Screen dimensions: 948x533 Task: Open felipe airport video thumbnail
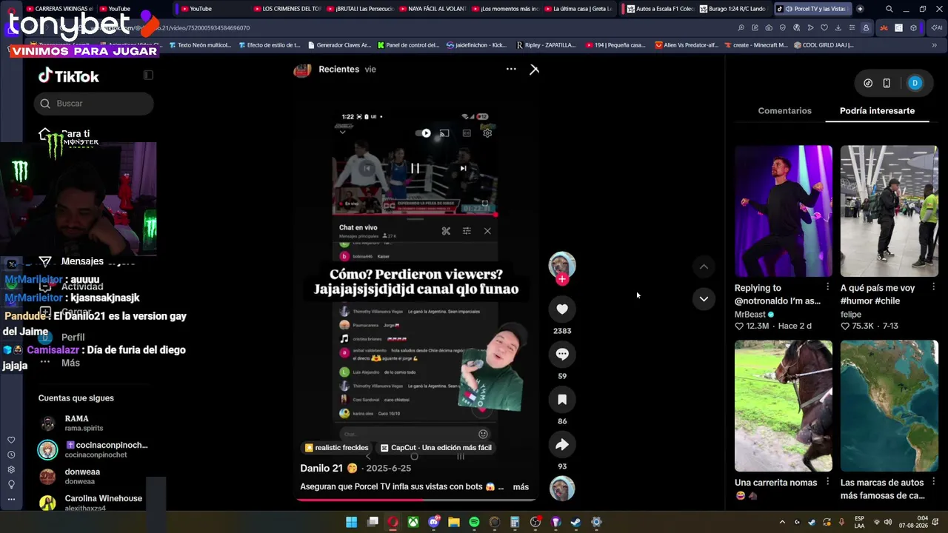[x=889, y=211]
